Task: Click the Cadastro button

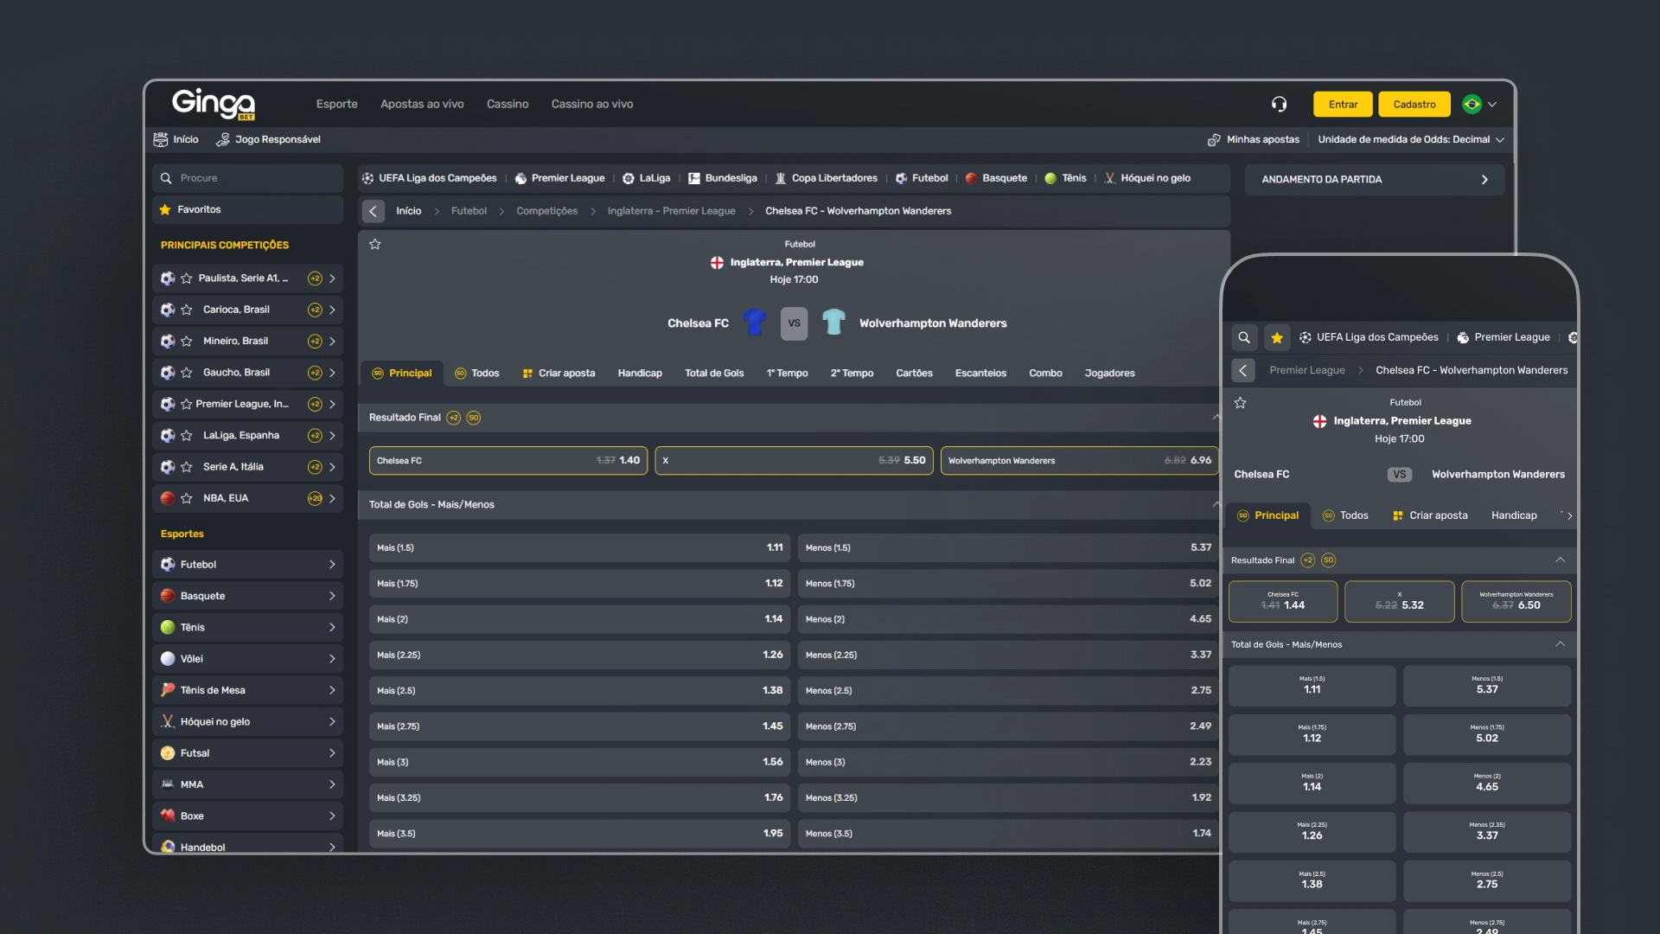Action: [x=1414, y=105]
